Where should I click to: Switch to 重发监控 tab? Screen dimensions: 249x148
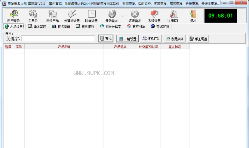(x=37, y=26)
